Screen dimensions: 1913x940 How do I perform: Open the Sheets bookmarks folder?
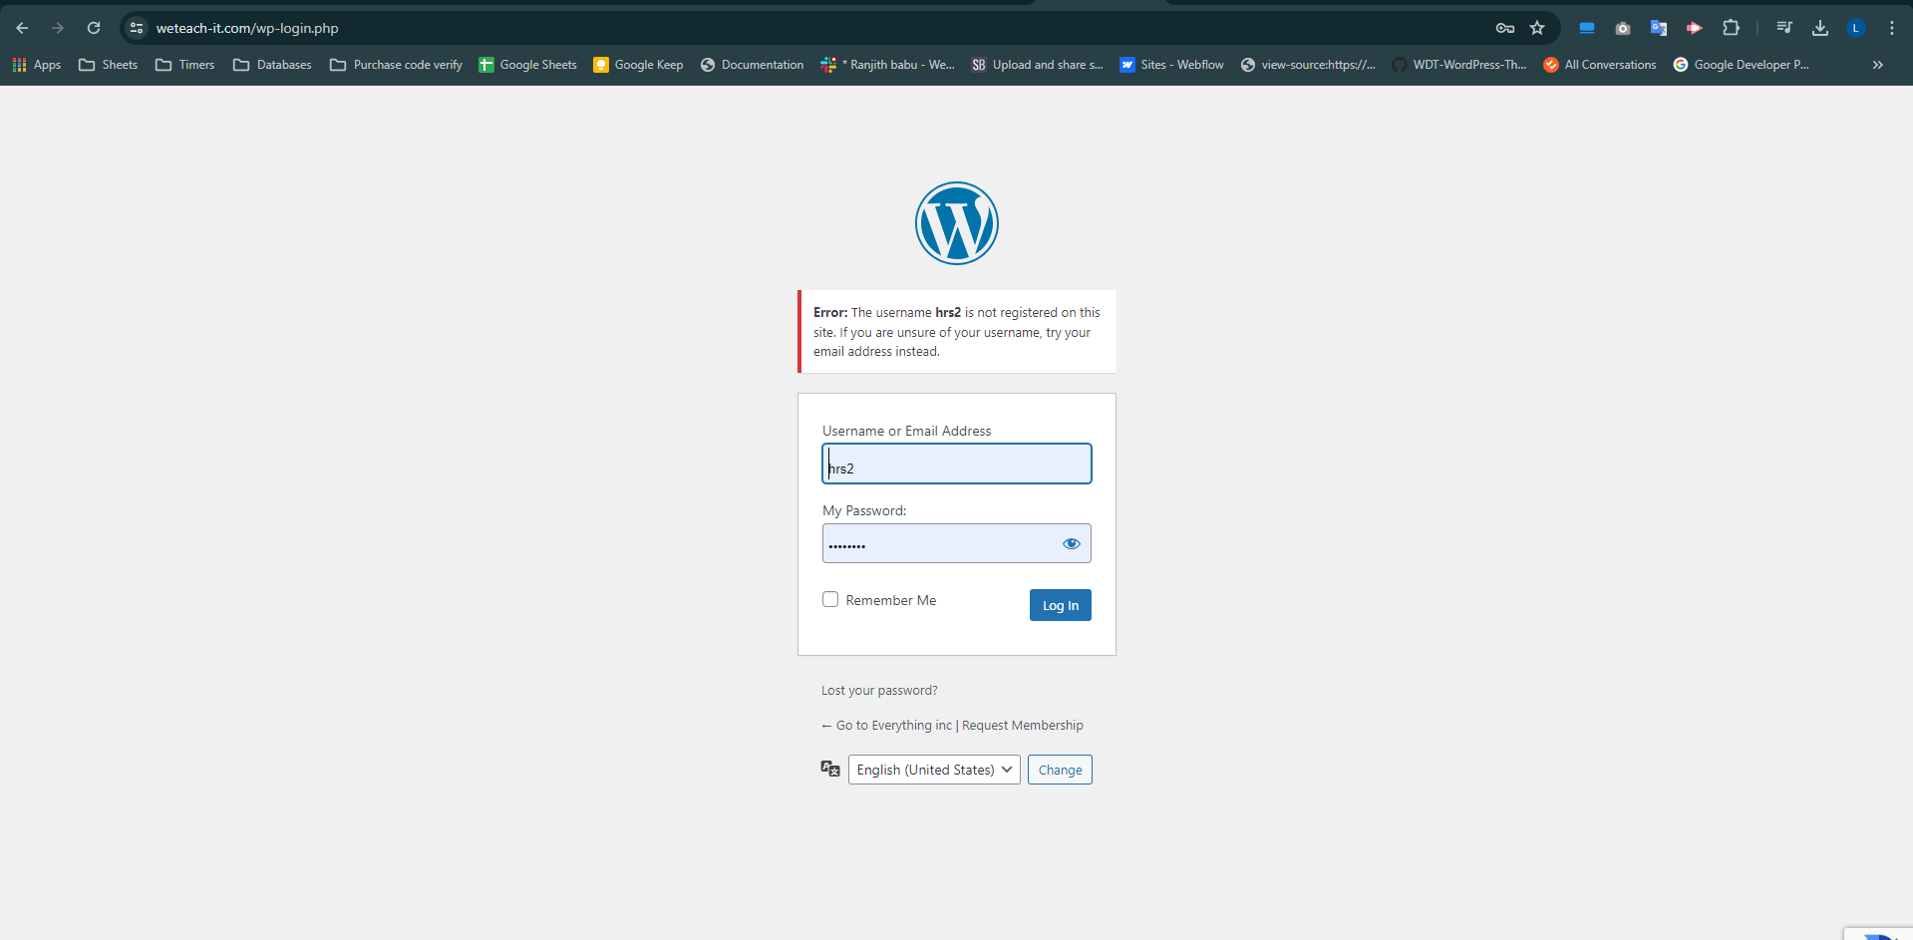tap(108, 65)
